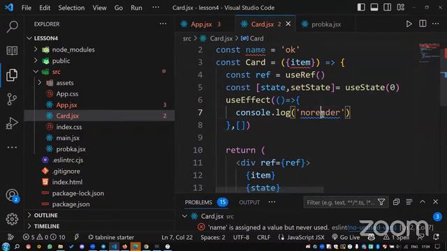Image resolution: width=447 pixels, height=251 pixels.
Task: Open Manage settings gear
Action: [x=12, y=219]
